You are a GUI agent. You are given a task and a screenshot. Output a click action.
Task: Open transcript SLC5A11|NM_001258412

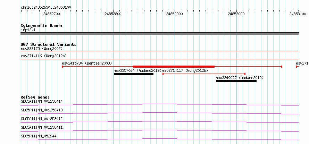pyautogui.click(x=42, y=119)
